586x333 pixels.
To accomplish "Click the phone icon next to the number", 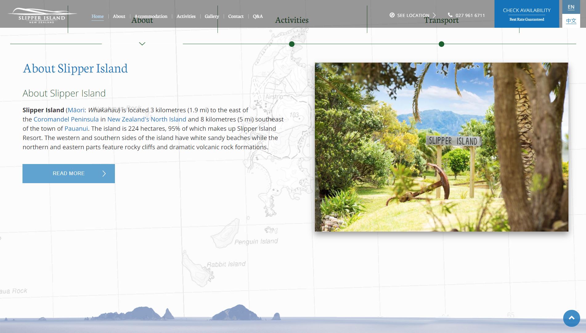I will 450,15.
